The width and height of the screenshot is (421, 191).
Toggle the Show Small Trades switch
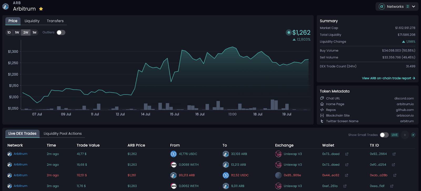[x=384, y=135]
